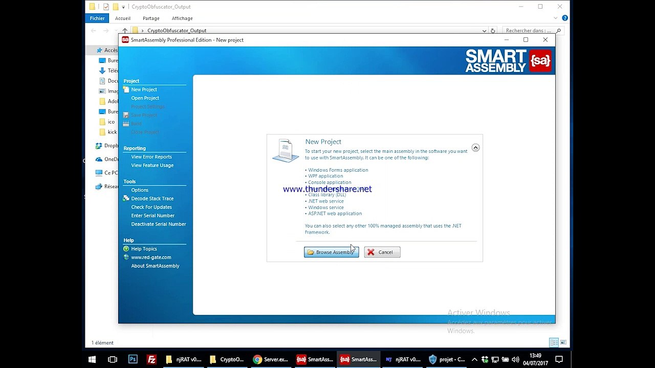Image resolution: width=655 pixels, height=368 pixels.
Task: Open FileZilla from the taskbar
Action: tap(151, 359)
